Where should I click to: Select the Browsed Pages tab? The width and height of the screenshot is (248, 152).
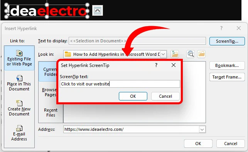[x=49, y=92]
